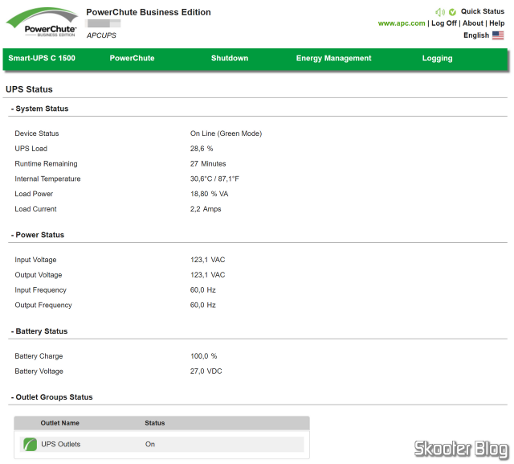Click the Runtime Remaining label
This screenshot has width=514, height=464.
[x=46, y=164]
